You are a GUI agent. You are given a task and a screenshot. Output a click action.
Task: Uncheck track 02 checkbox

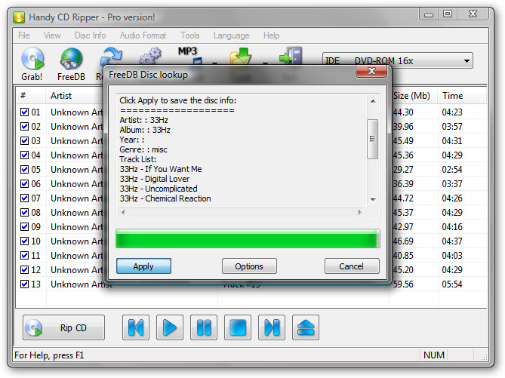click(24, 126)
